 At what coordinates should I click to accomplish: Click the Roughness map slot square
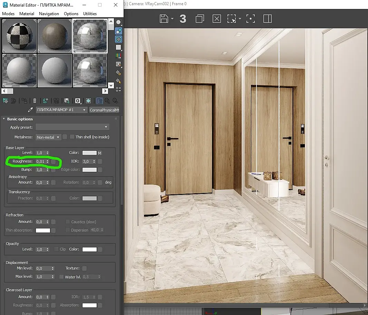54,161
